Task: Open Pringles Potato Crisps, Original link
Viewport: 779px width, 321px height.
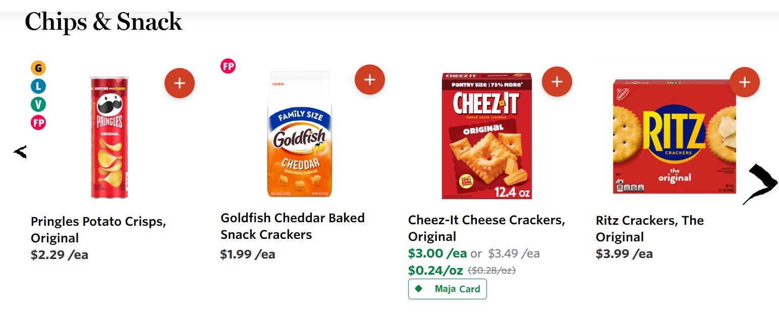Action: coord(98,230)
